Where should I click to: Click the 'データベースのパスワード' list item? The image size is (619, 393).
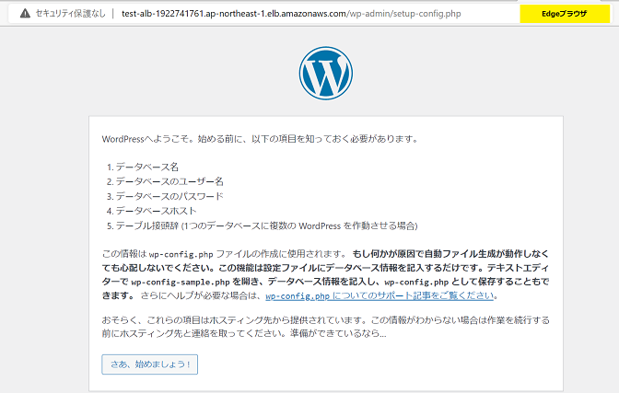click(x=169, y=196)
